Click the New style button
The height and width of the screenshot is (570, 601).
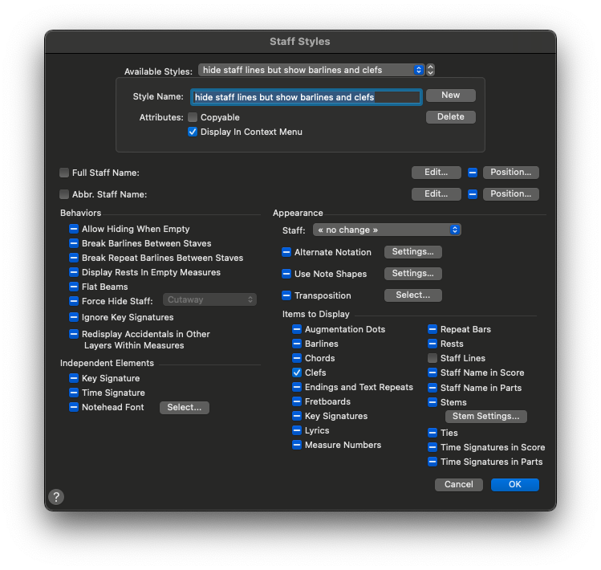tap(450, 96)
